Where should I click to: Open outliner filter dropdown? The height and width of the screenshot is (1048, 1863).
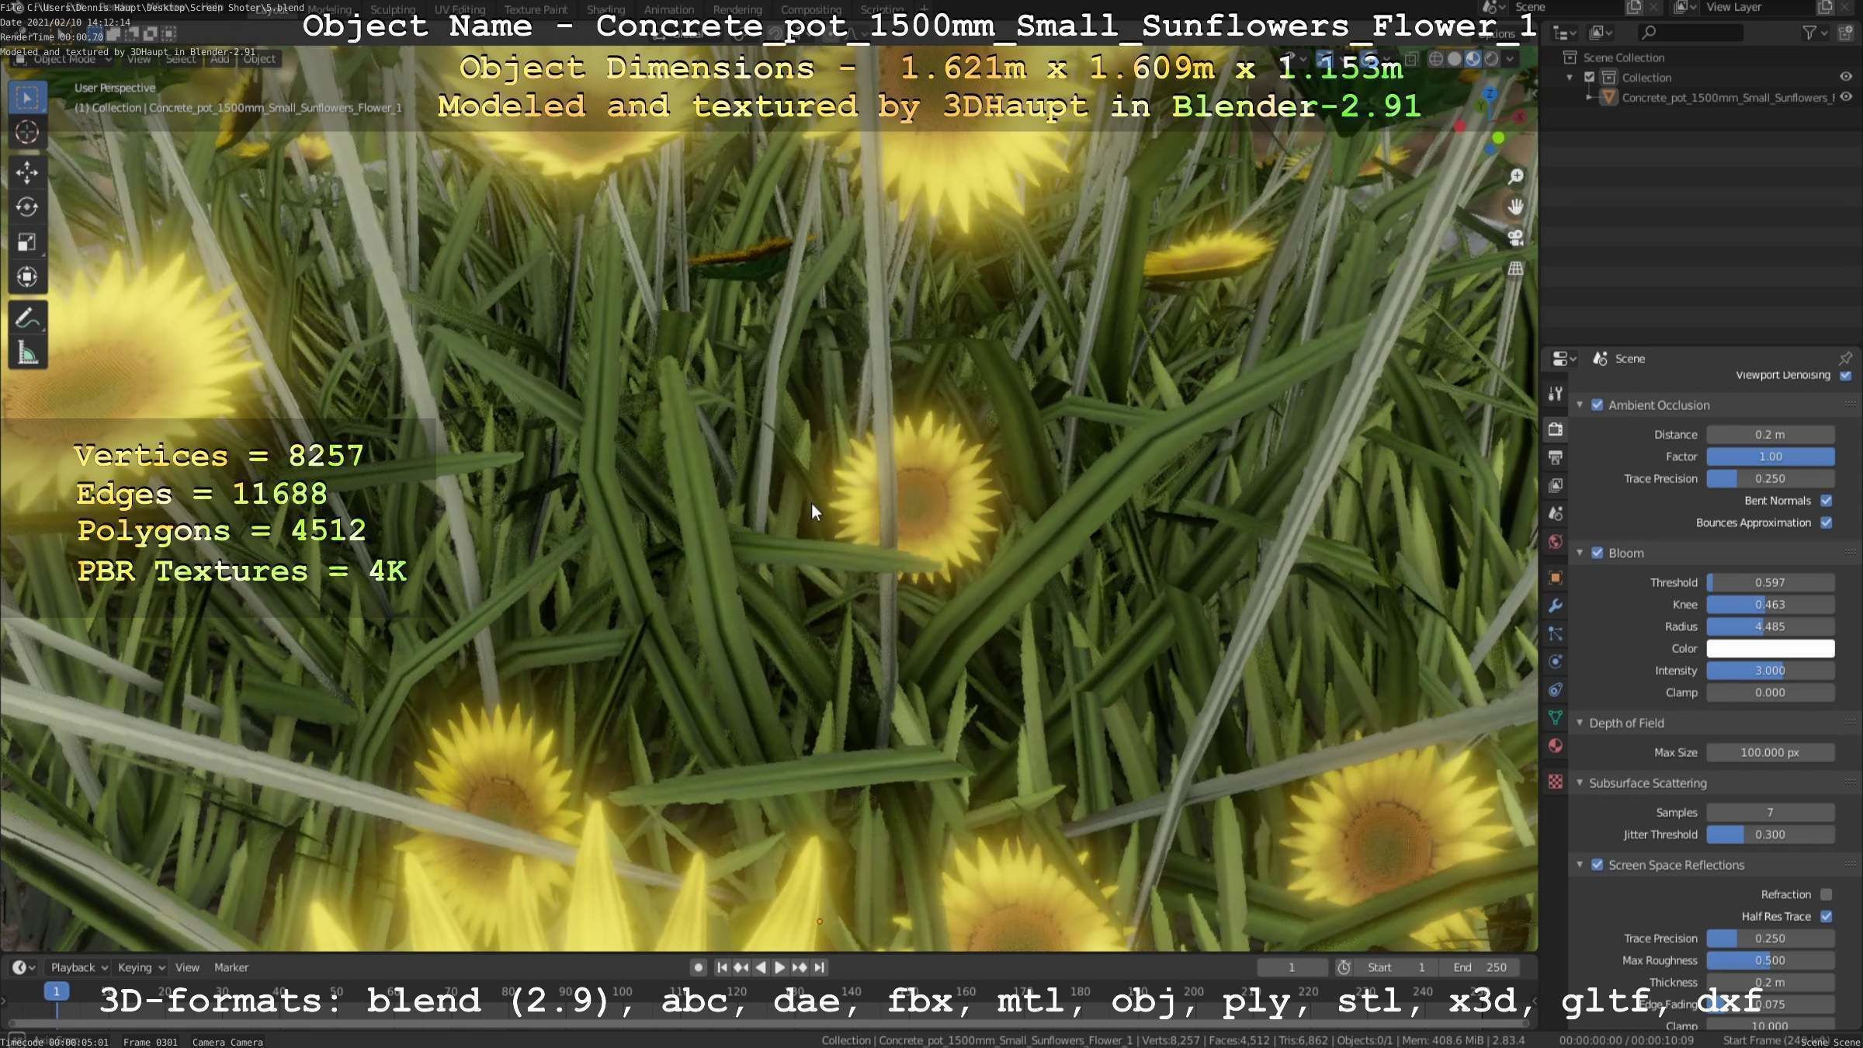[x=1815, y=33]
